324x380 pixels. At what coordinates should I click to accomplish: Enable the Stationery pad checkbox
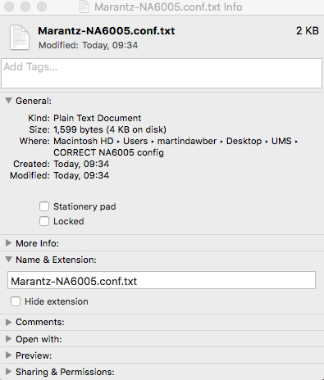(44, 206)
